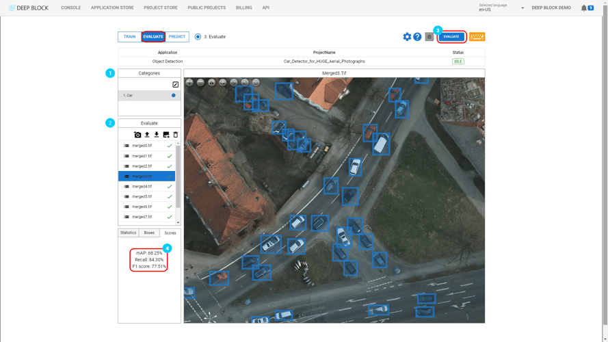Viewport: 608px width, 342px height.
Task: Click the gray lock icon button
Action: pos(429,37)
